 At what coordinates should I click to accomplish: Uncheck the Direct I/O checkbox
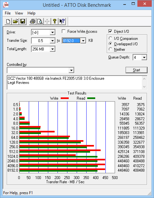(x=110, y=31)
